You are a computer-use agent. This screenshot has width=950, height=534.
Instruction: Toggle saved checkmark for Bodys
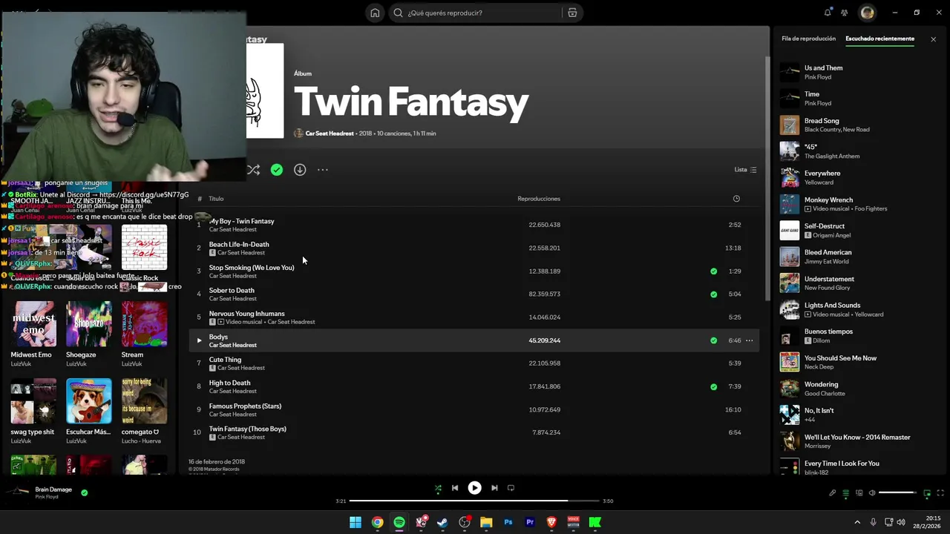pos(714,340)
